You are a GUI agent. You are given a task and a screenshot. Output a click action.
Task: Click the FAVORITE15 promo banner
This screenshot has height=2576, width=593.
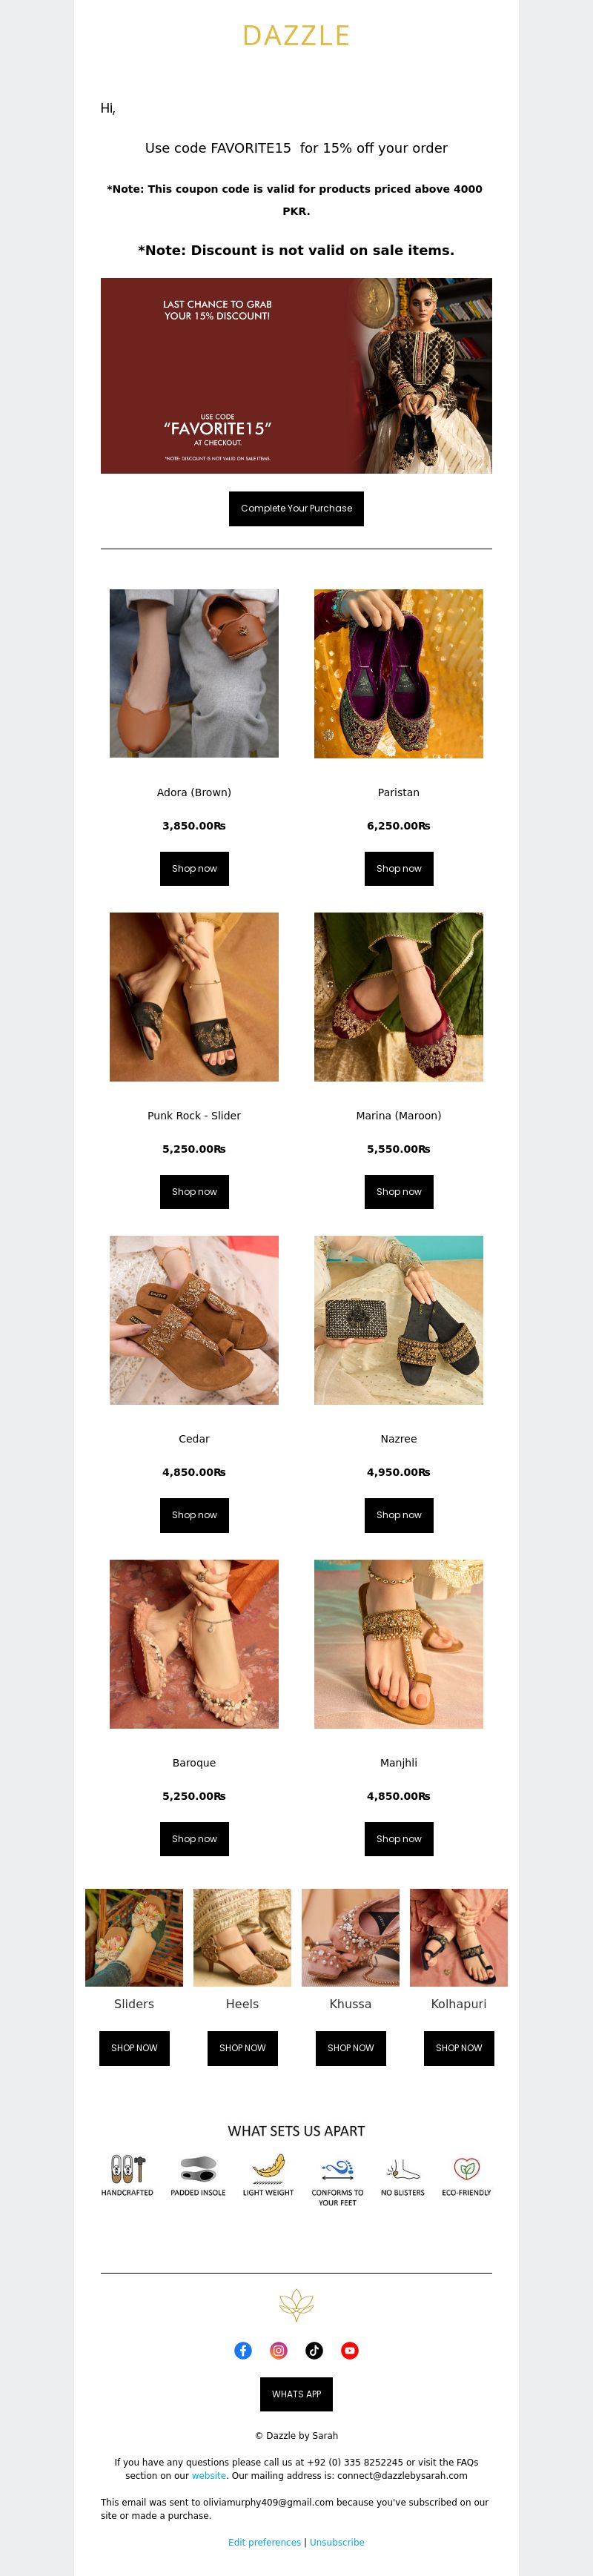click(x=296, y=376)
